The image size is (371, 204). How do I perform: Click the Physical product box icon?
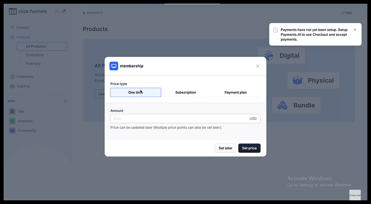click(298, 80)
